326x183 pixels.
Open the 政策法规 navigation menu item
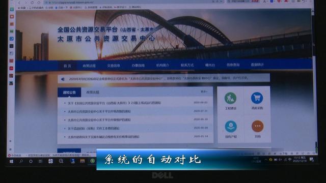(89, 66)
